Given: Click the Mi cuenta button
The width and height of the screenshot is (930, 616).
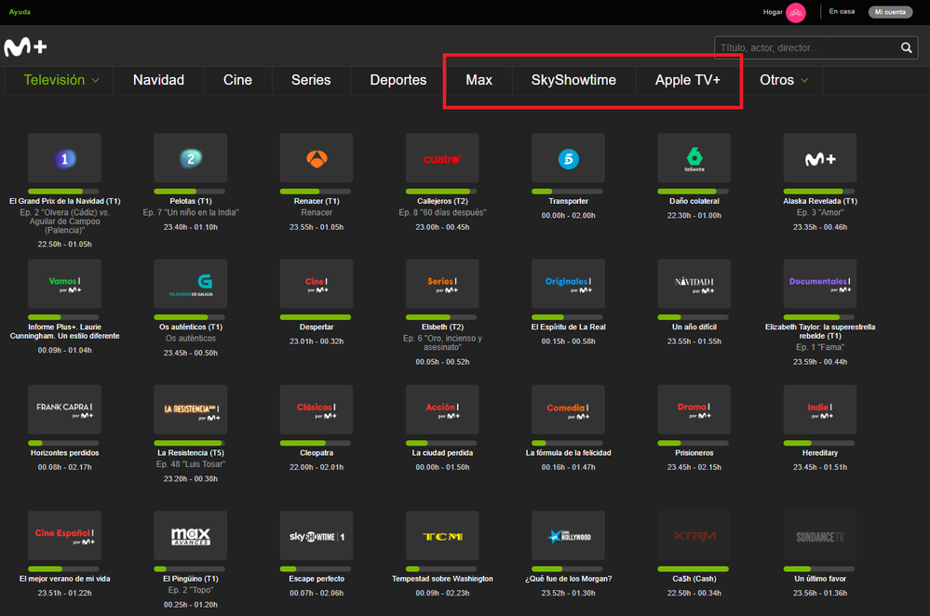Looking at the screenshot, I should (891, 12).
